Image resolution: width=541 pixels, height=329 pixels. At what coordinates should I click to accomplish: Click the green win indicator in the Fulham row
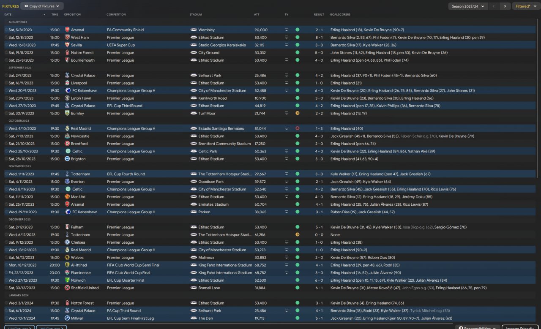coord(297,227)
